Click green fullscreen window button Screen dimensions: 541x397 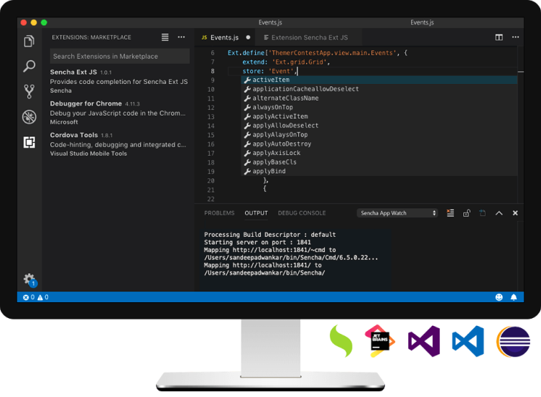(44, 22)
